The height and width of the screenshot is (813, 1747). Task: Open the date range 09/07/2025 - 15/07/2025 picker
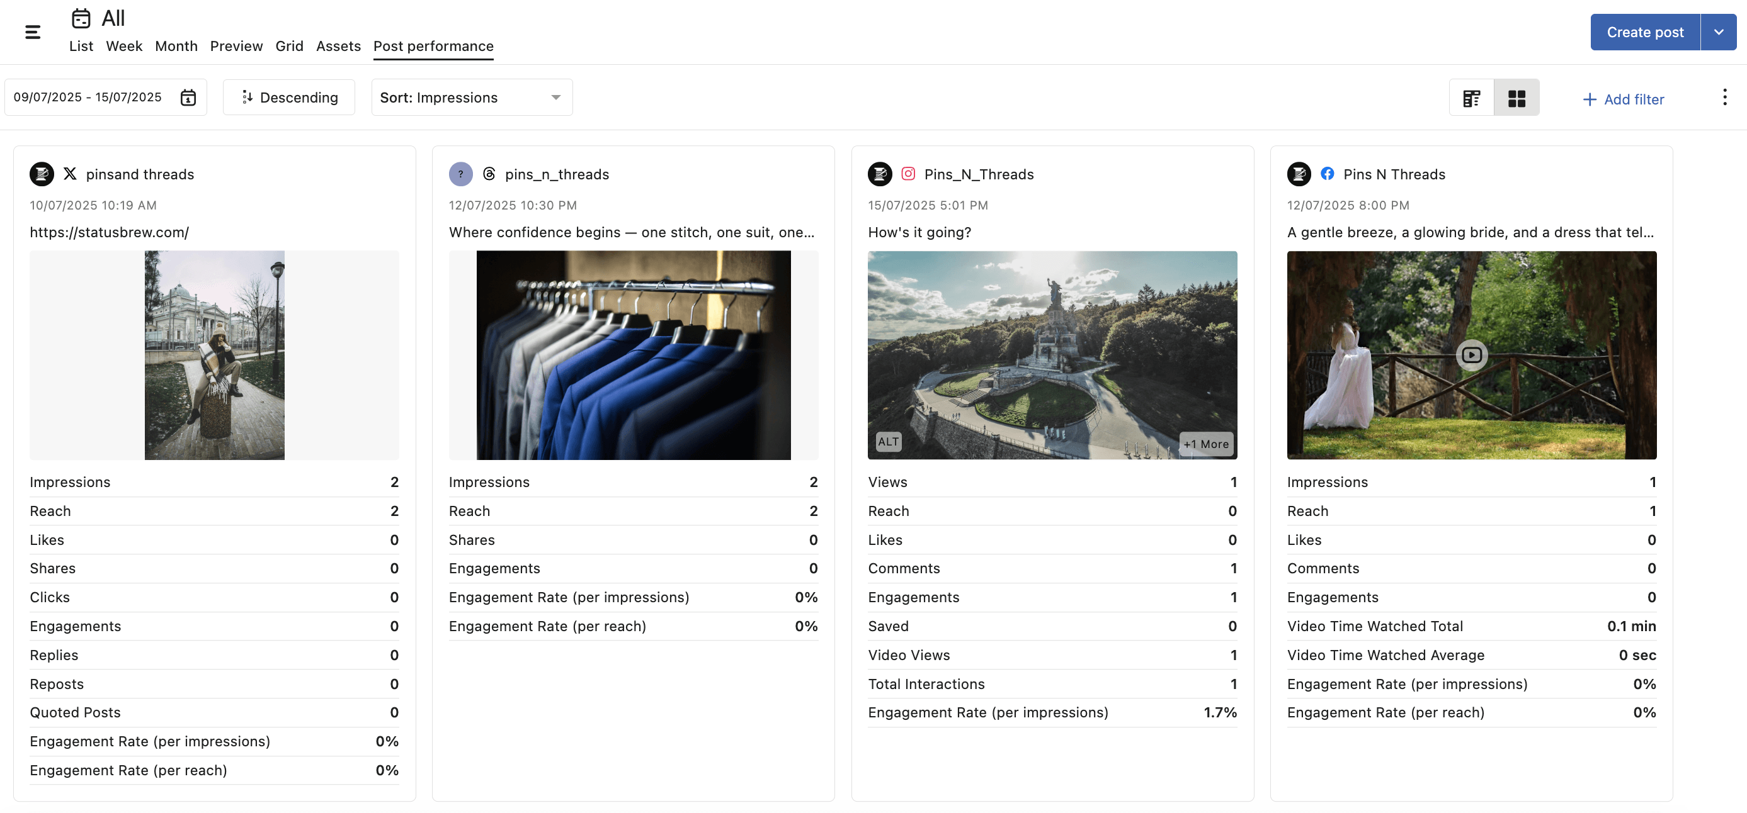[x=88, y=98]
